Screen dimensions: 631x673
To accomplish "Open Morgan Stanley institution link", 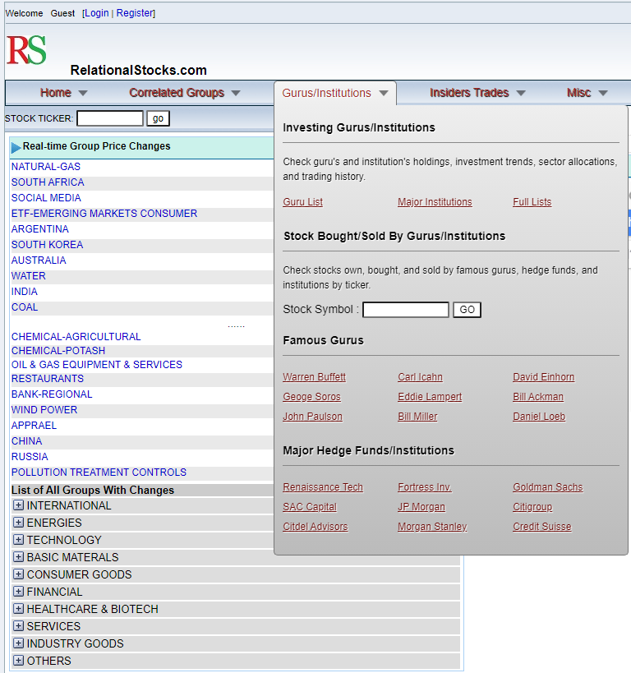I will click(432, 527).
